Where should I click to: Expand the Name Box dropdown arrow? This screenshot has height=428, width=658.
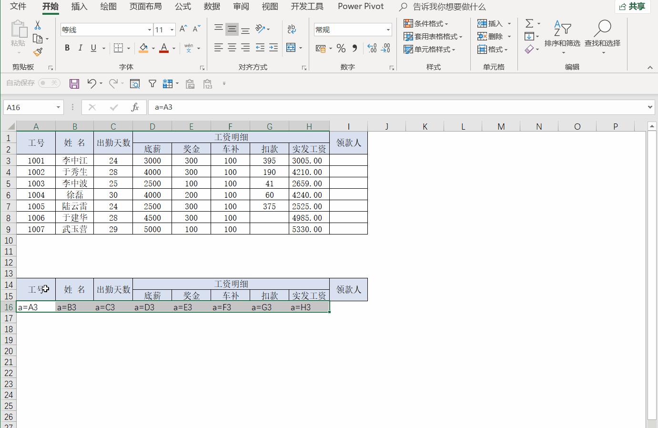point(58,107)
